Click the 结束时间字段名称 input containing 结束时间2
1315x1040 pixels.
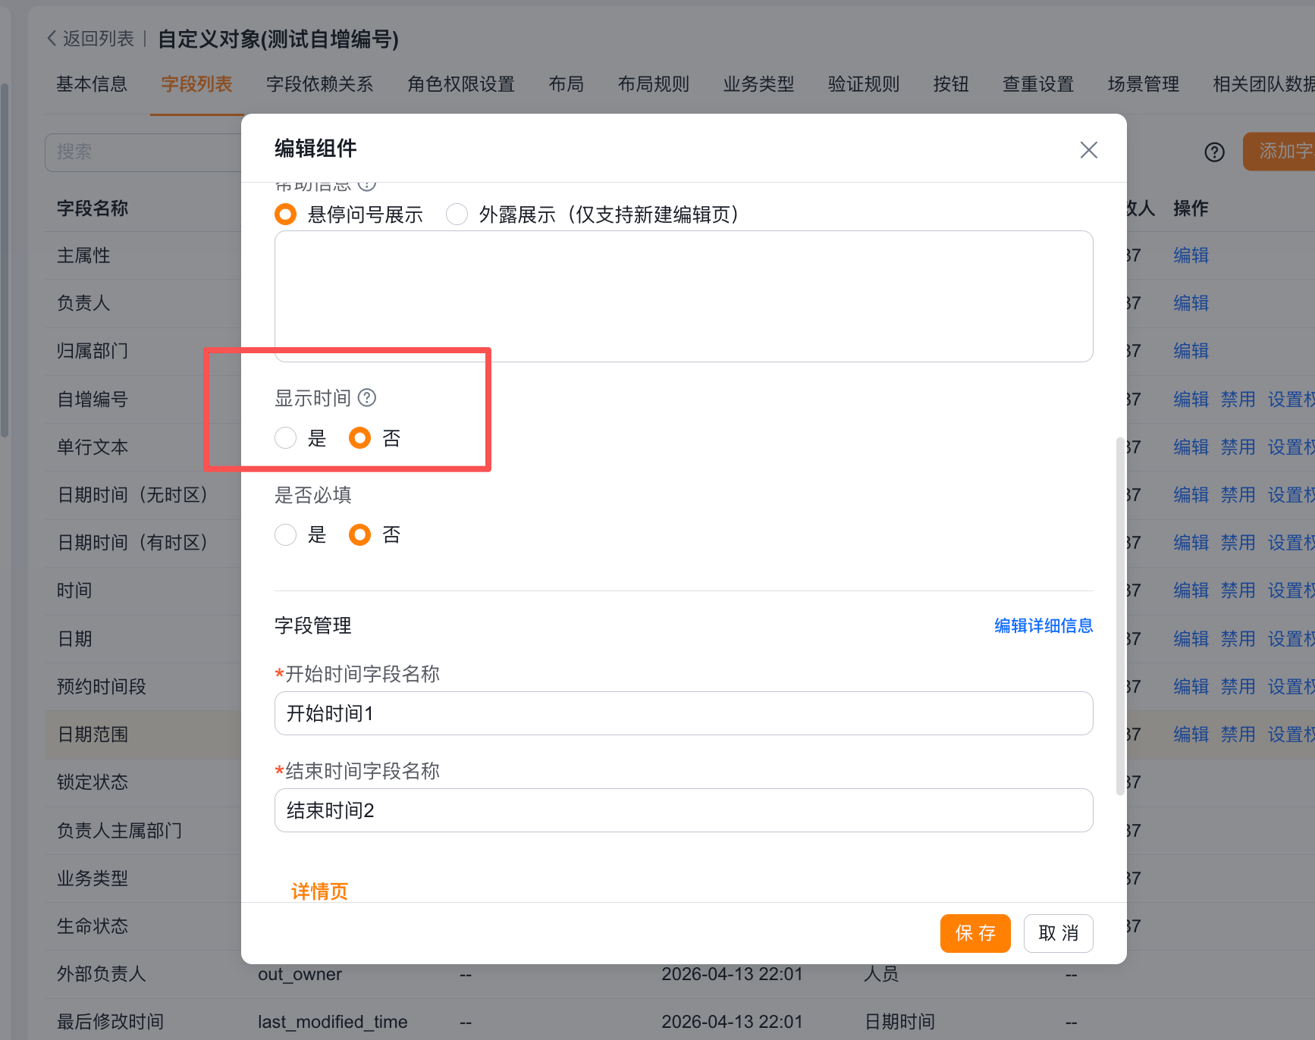pyautogui.click(x=683, y=810)
